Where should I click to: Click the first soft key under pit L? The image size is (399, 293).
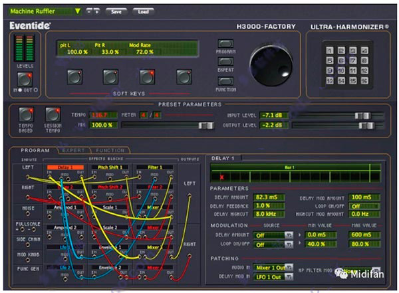tap(74, 77)
